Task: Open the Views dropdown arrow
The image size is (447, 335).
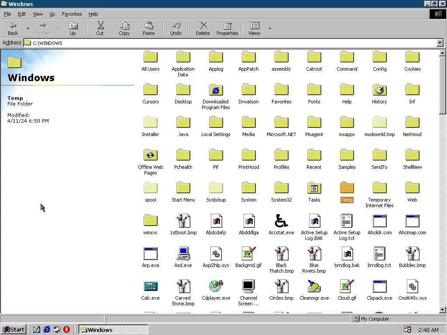Action: pos(270,28)
